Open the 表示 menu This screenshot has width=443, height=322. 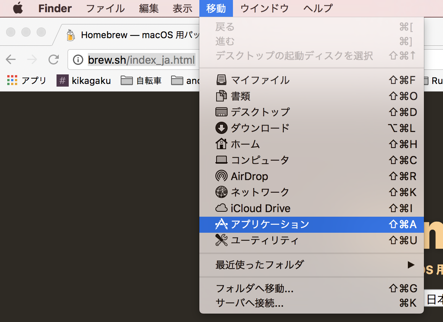(182, 8)
